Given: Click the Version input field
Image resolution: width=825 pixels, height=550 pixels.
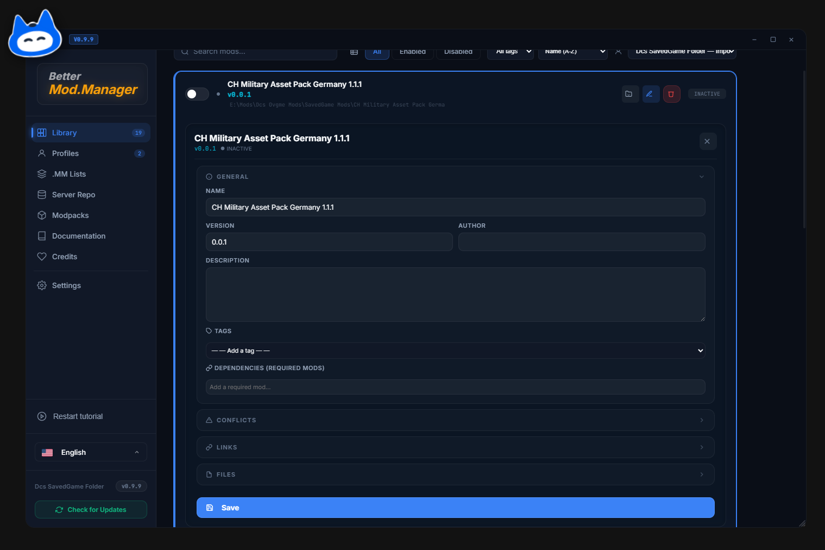Looking at the screenshot, I should pyautogui.click(x=329, y=242).
